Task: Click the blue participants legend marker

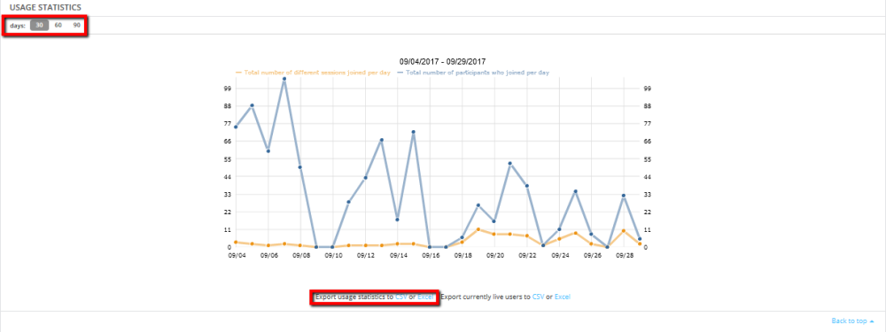Action: tap(400, 73)
